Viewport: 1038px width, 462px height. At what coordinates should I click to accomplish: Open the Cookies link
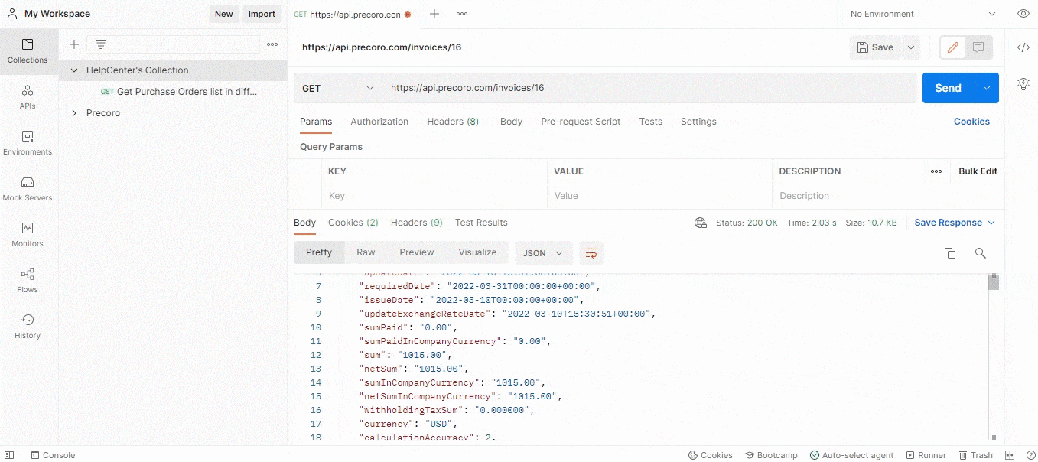[971, 122]
